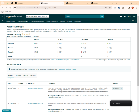Click the Seller Central search field

[83, 16]
